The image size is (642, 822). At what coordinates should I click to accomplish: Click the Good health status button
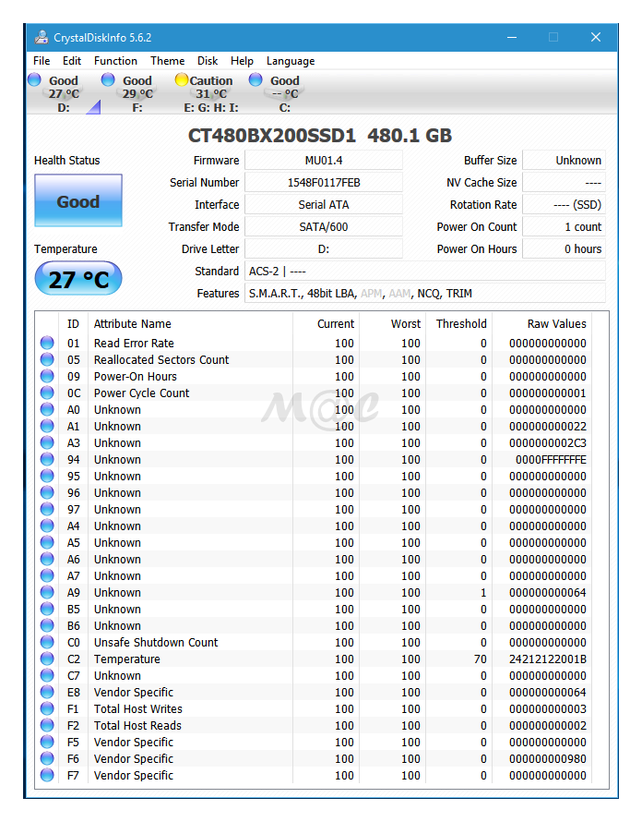(x=78, y=200)
